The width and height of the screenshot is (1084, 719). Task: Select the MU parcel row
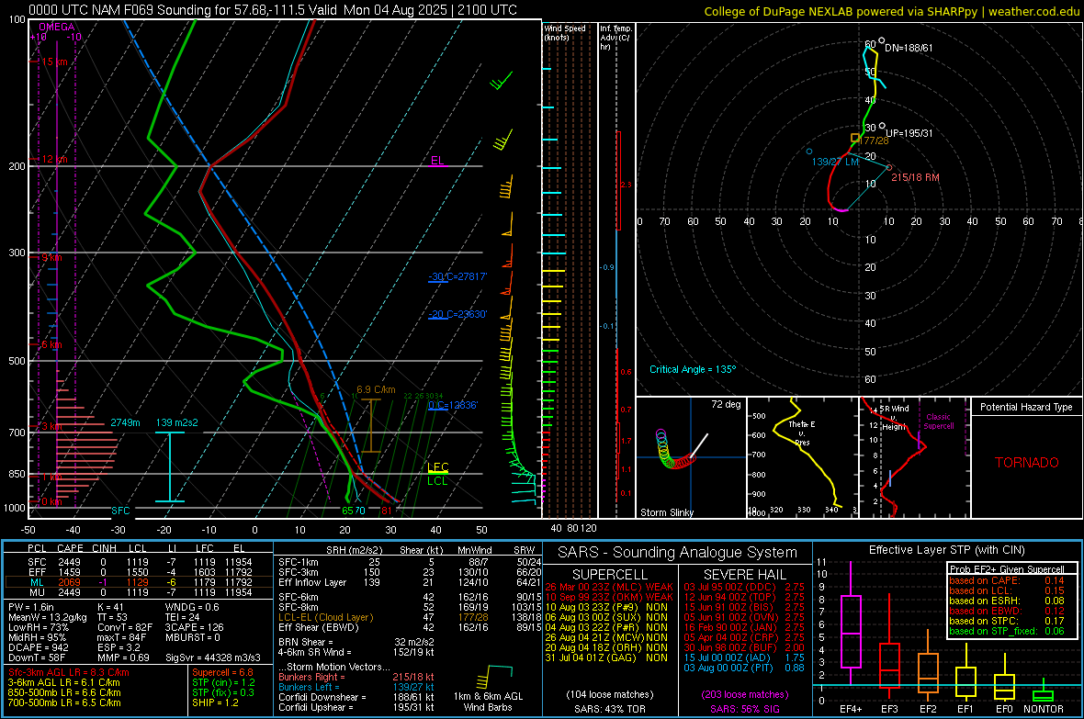(x=139, y=592)
